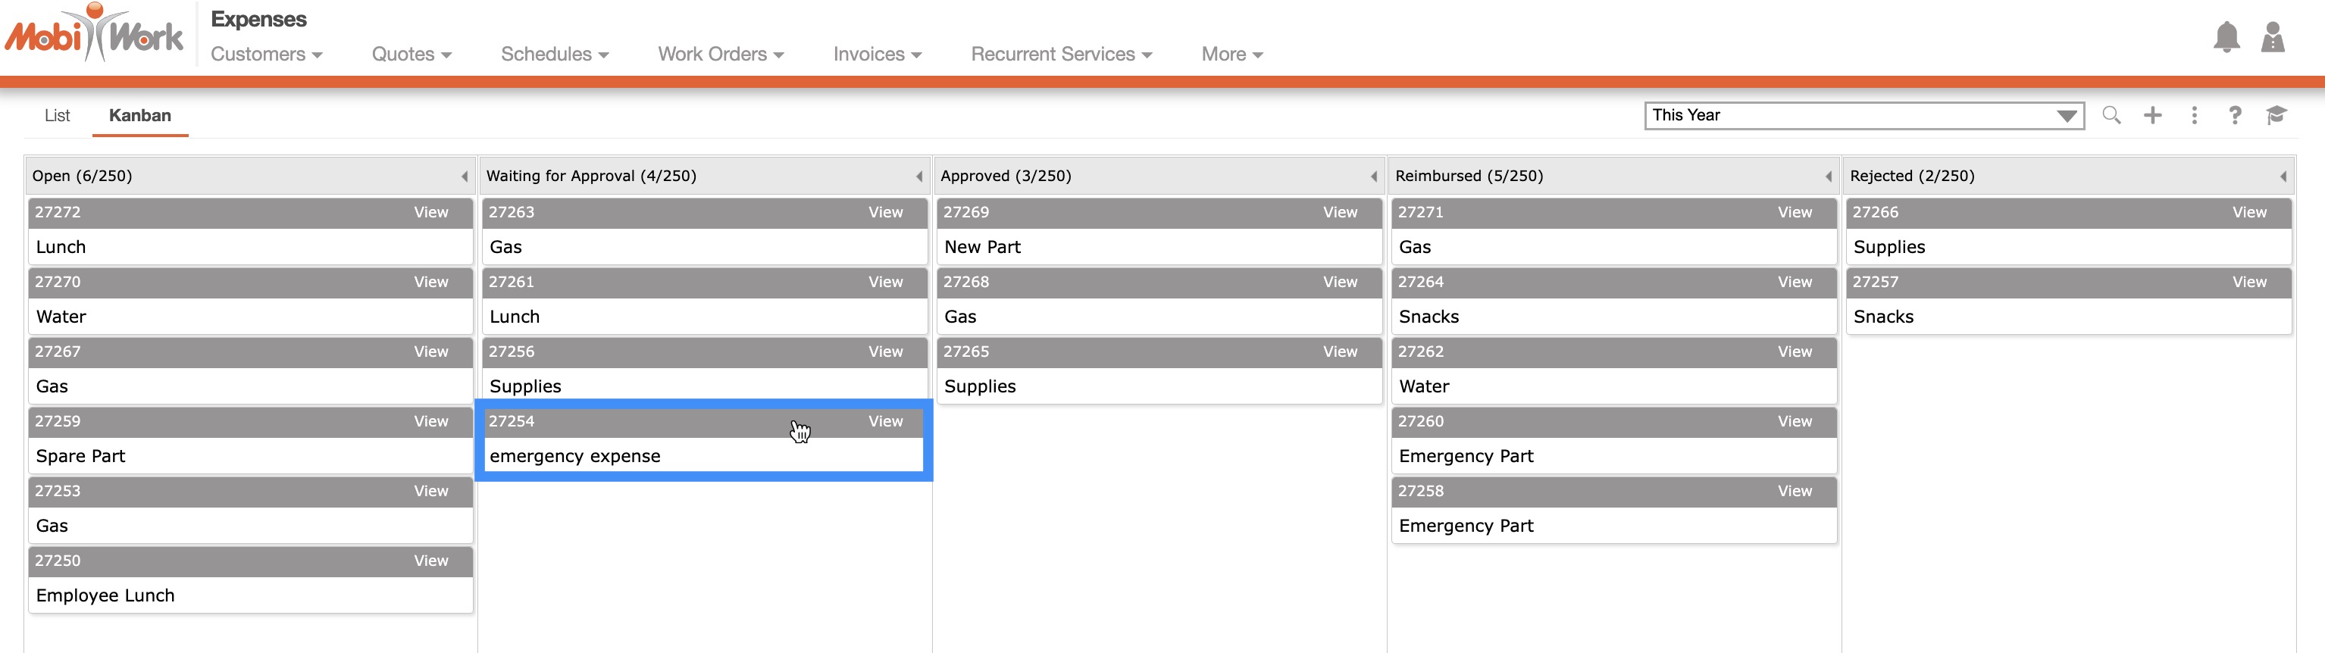Click View on expense 27269

click(1339, 213)
